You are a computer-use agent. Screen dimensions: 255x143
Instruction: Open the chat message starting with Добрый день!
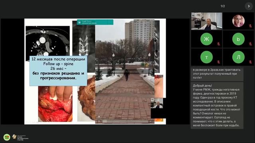point(217,105)
